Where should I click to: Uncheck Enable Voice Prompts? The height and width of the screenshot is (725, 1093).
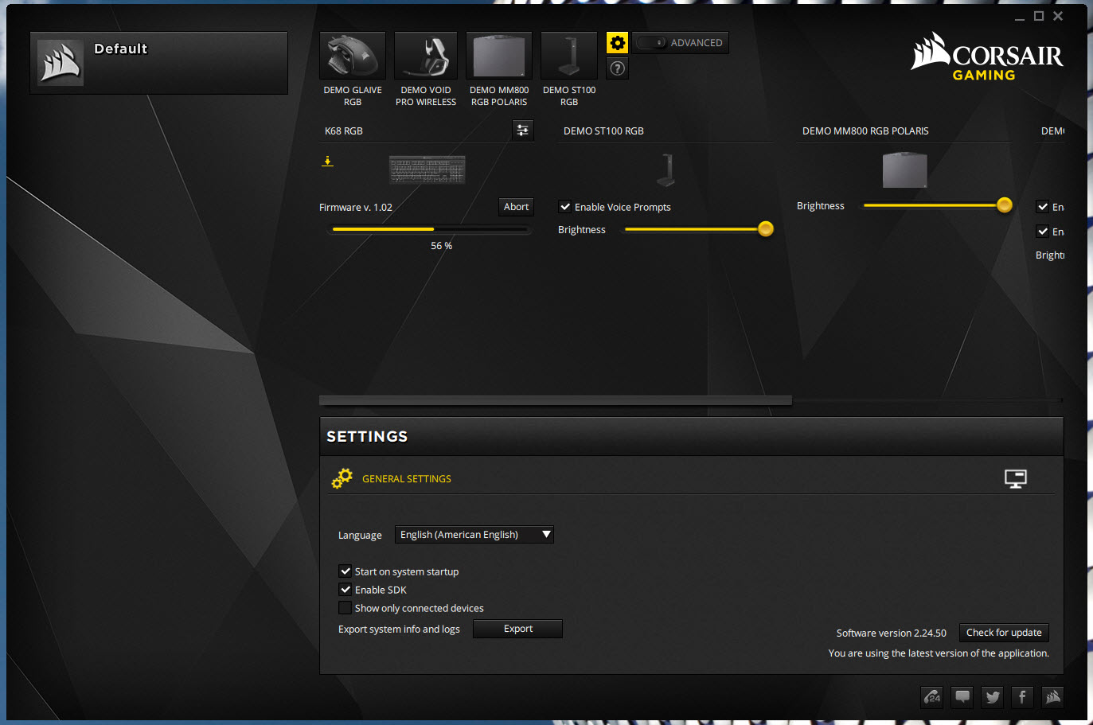[565, 207]
